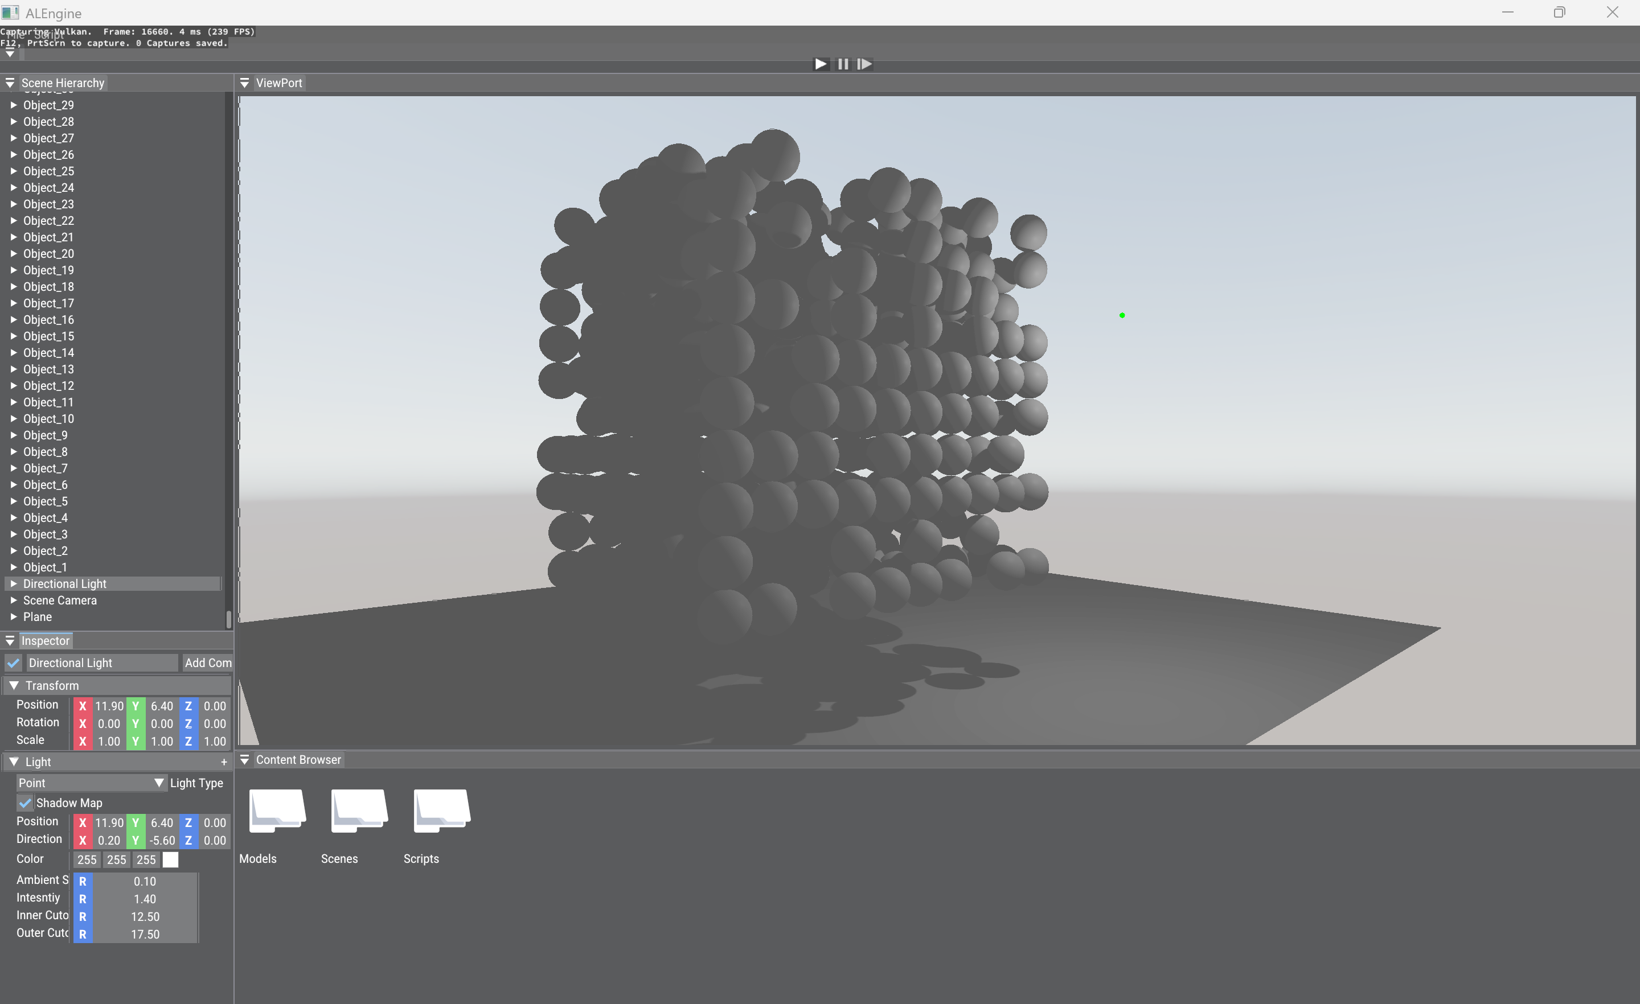The width and height of the screenshot is (1640, 1004).
Task: Click the step-forward frame icon
Action: coord(864,64)
